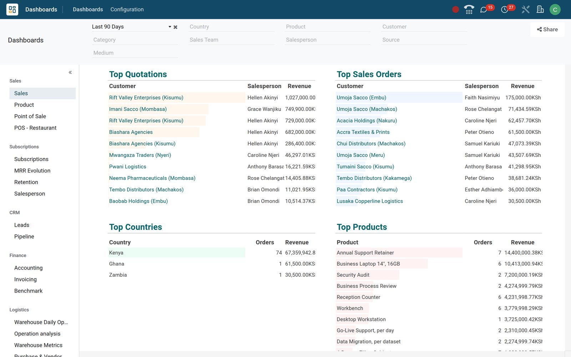
Task: Open the developer tools wrench icon
Action: [x=525, y=10]
